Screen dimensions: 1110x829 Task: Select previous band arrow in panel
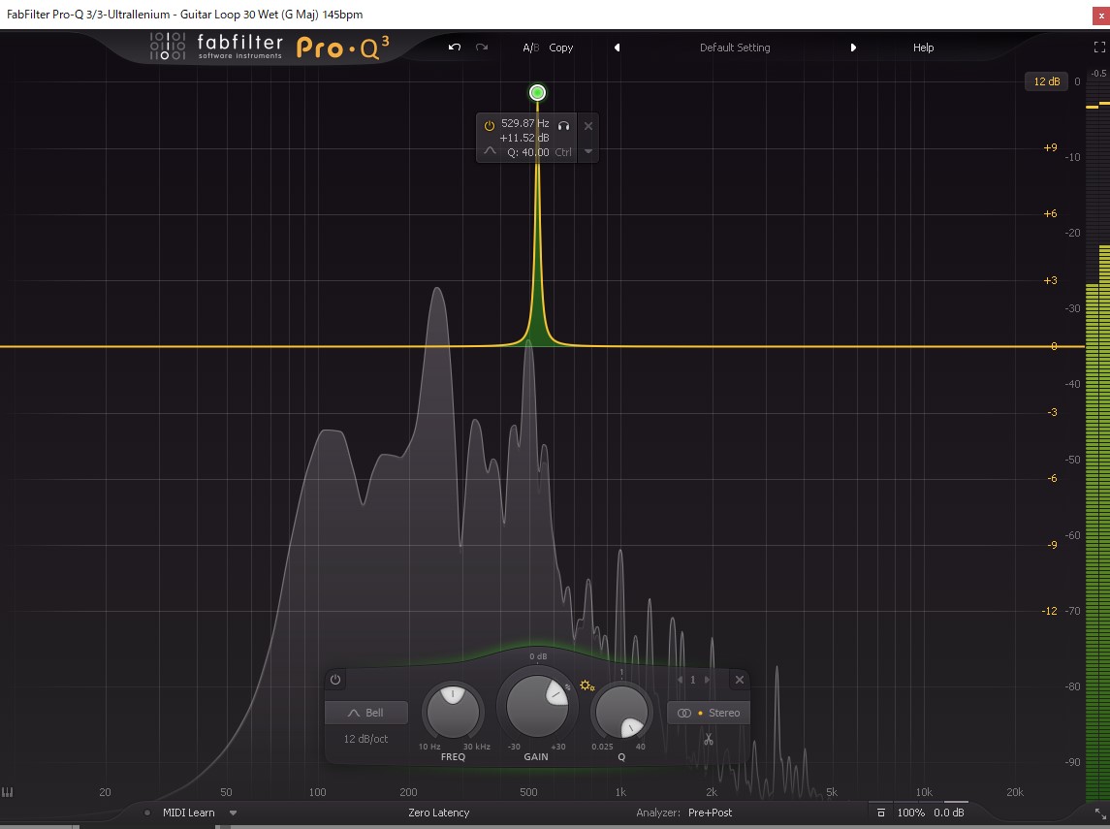tap(680, 680)
